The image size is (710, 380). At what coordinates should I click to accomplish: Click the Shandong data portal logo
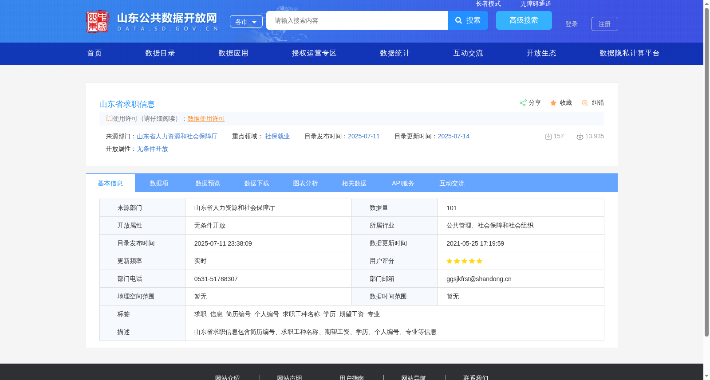(x=153, y=21)
